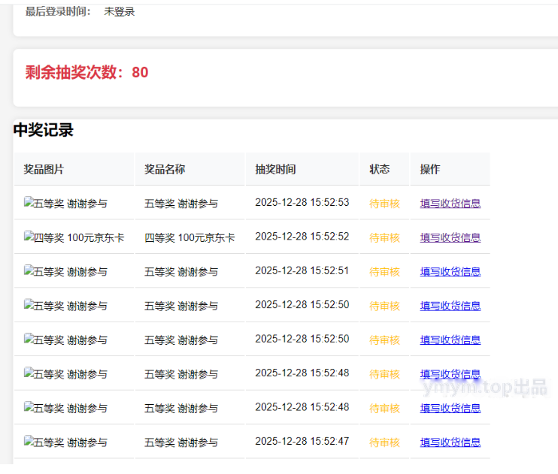Open 填写收货信息 link for the 15:52:47 draw
The image size is (558, 474).
coord(450,442)
